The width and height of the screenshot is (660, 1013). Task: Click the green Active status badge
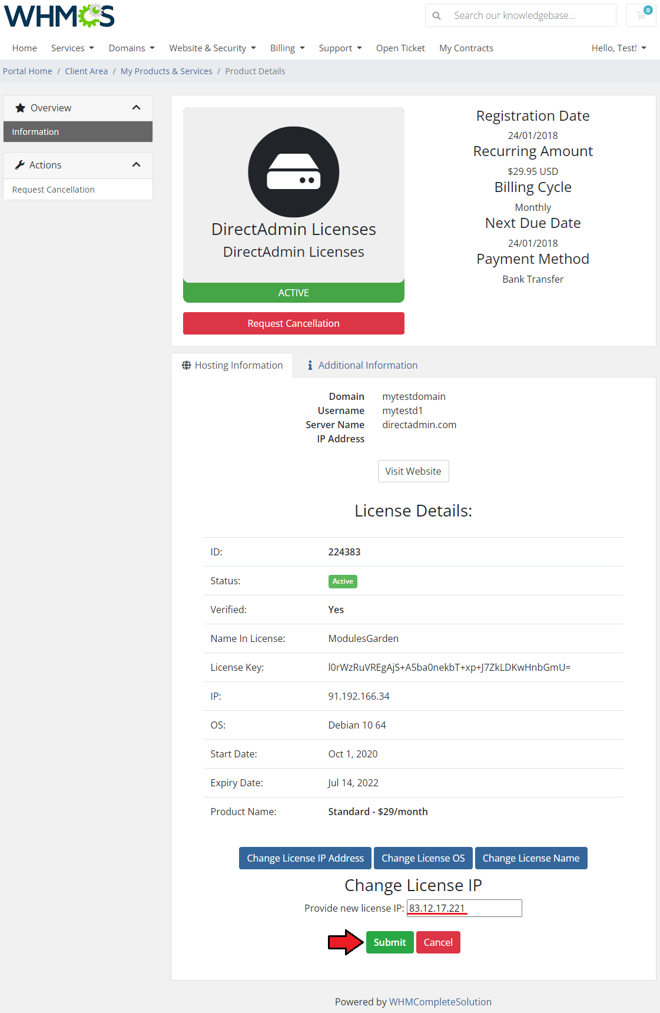(343, 581)
